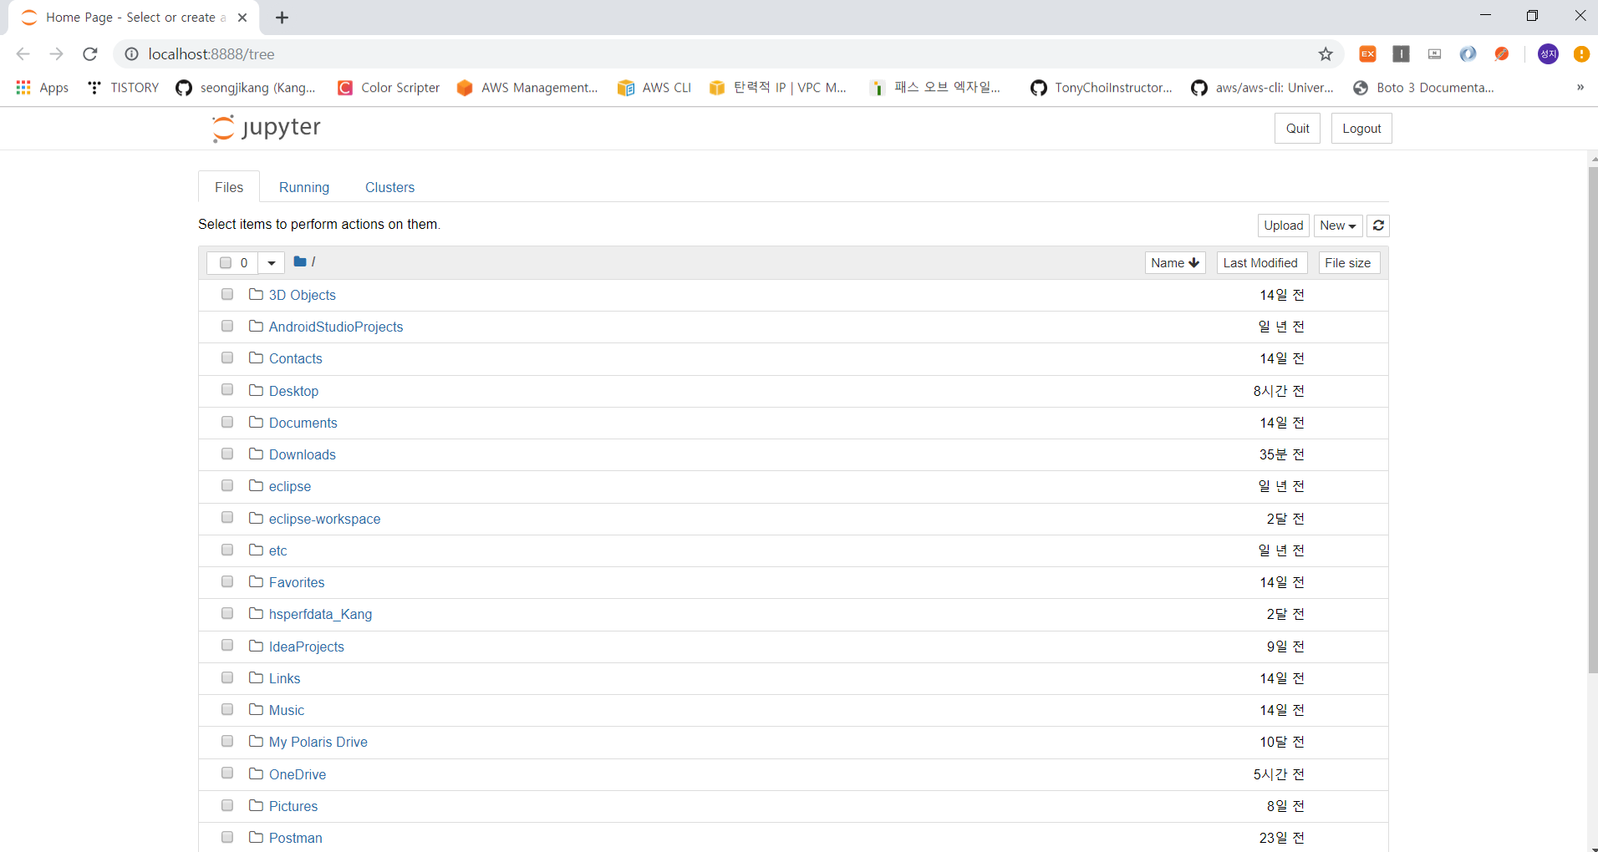Open the AWS Management bookmark
The height and width of the screenshot is (852, 1598).
click(x=527, y=88)
